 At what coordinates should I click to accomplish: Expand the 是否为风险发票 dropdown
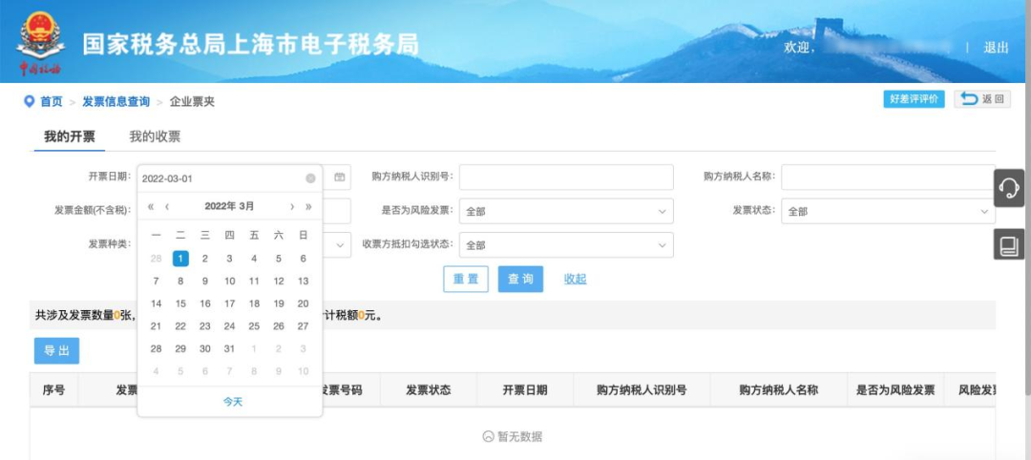click(566, 211)
